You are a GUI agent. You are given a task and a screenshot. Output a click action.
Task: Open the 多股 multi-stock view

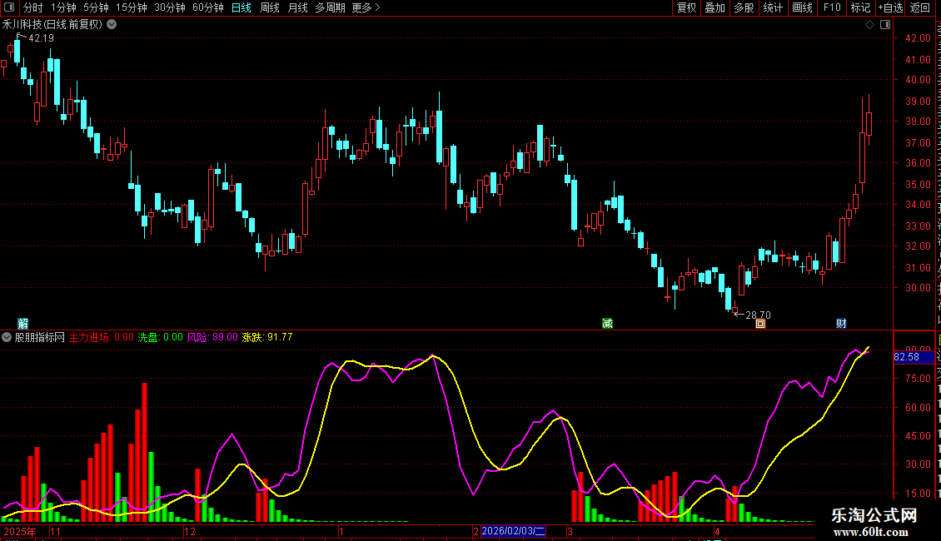pyautogui.click(x=744, y=7)
